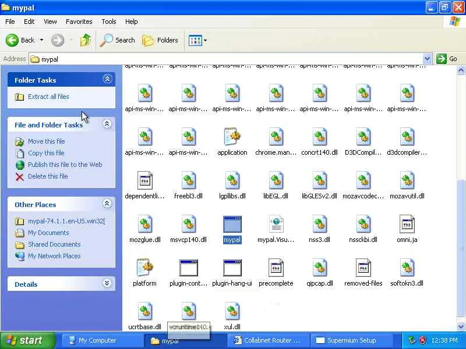This screenshot has width=466, height=349.
Task: Select the precomplete file icon
Action: (276, 268)
